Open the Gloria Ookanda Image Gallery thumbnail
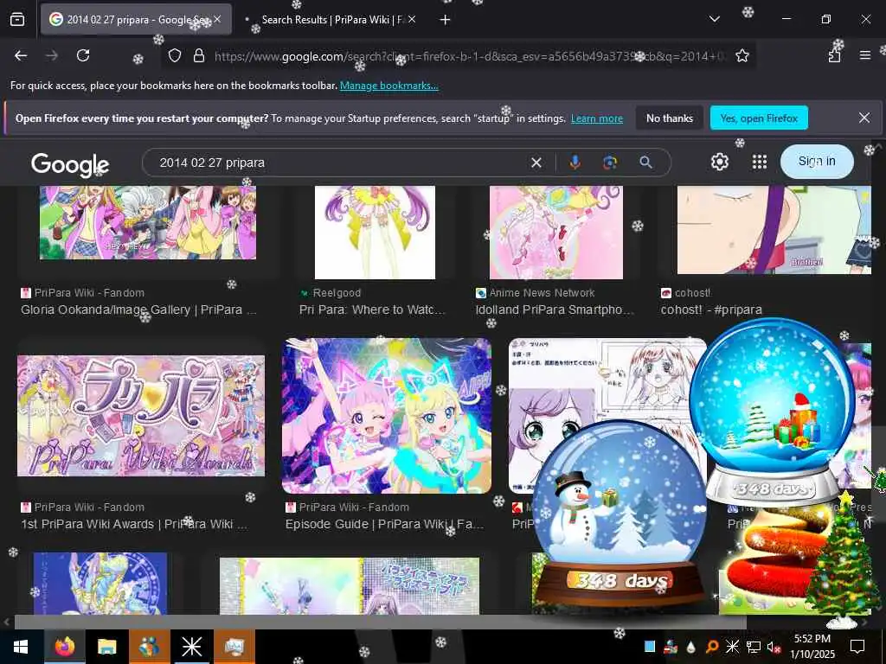 click(x=147, y=223)
